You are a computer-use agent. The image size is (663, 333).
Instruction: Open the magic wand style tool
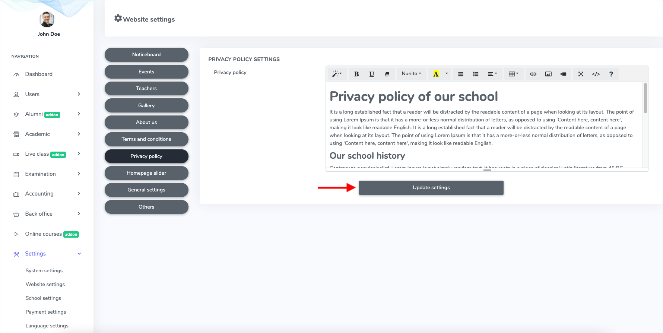point(337,74)
